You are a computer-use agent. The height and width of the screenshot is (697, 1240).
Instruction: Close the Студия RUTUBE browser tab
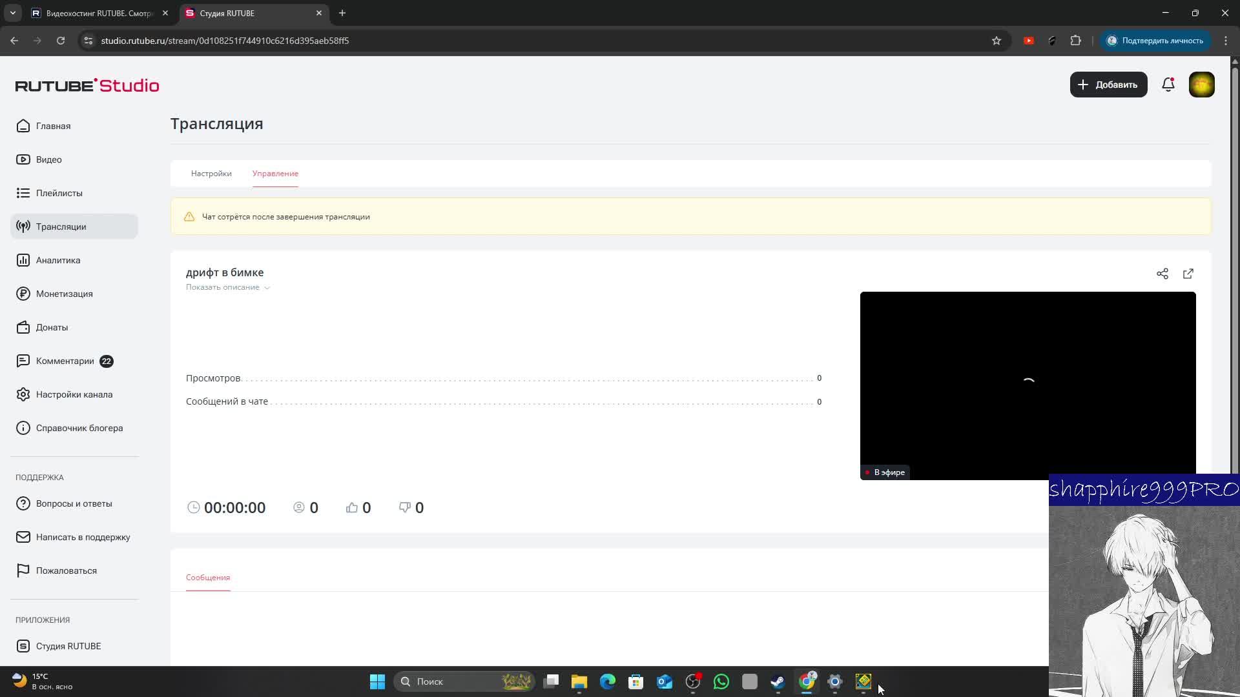(319, 13)
